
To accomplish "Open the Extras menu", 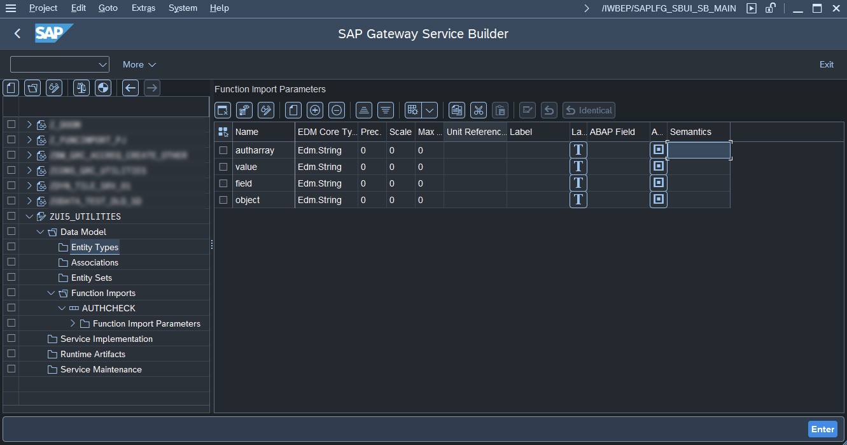I will click(x=143, y=8).
